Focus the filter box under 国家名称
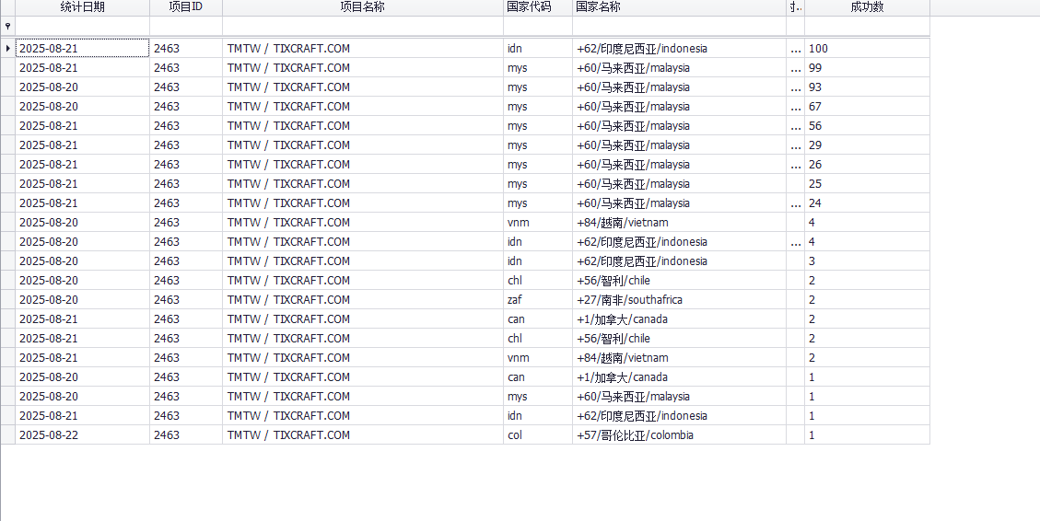1040x521 pixels. click(679, 26)
